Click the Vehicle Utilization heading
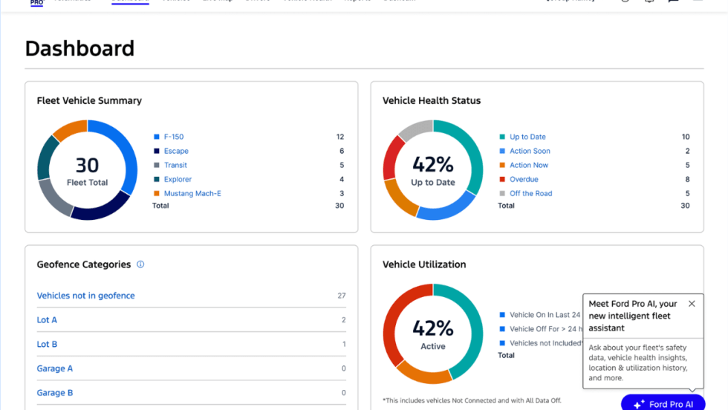Screen dimensions: 728x410 click(x=424, y=264)
